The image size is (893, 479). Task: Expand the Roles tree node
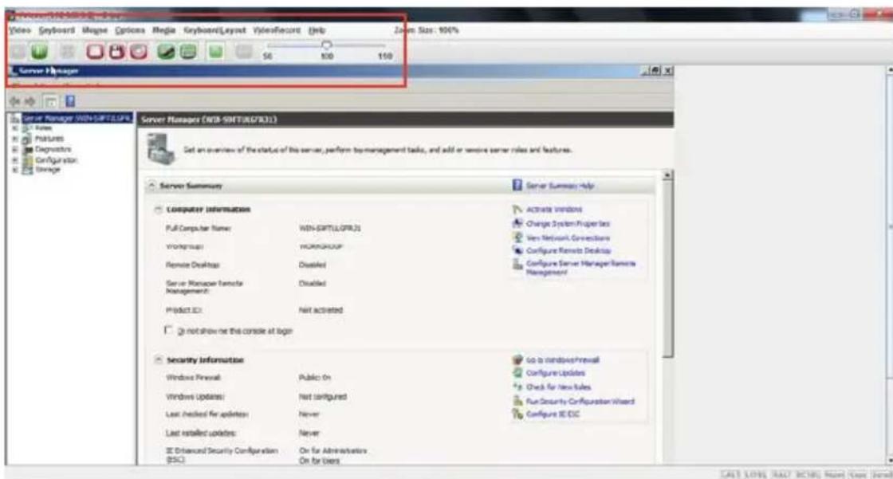click(x=15, y=129)
